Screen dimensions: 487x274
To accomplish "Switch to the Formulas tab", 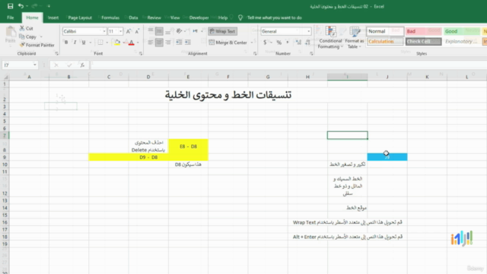I will tap(110, 18).
